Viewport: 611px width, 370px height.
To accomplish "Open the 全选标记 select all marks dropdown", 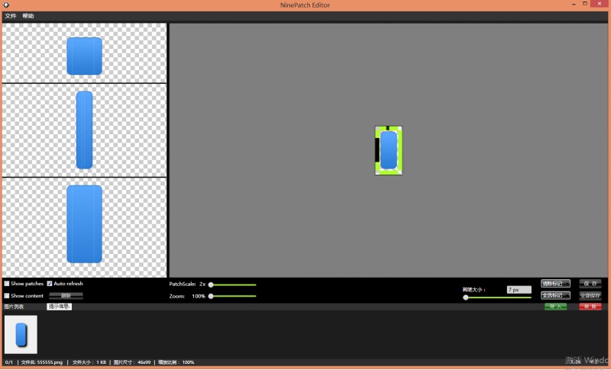I will tap(555, 295).
